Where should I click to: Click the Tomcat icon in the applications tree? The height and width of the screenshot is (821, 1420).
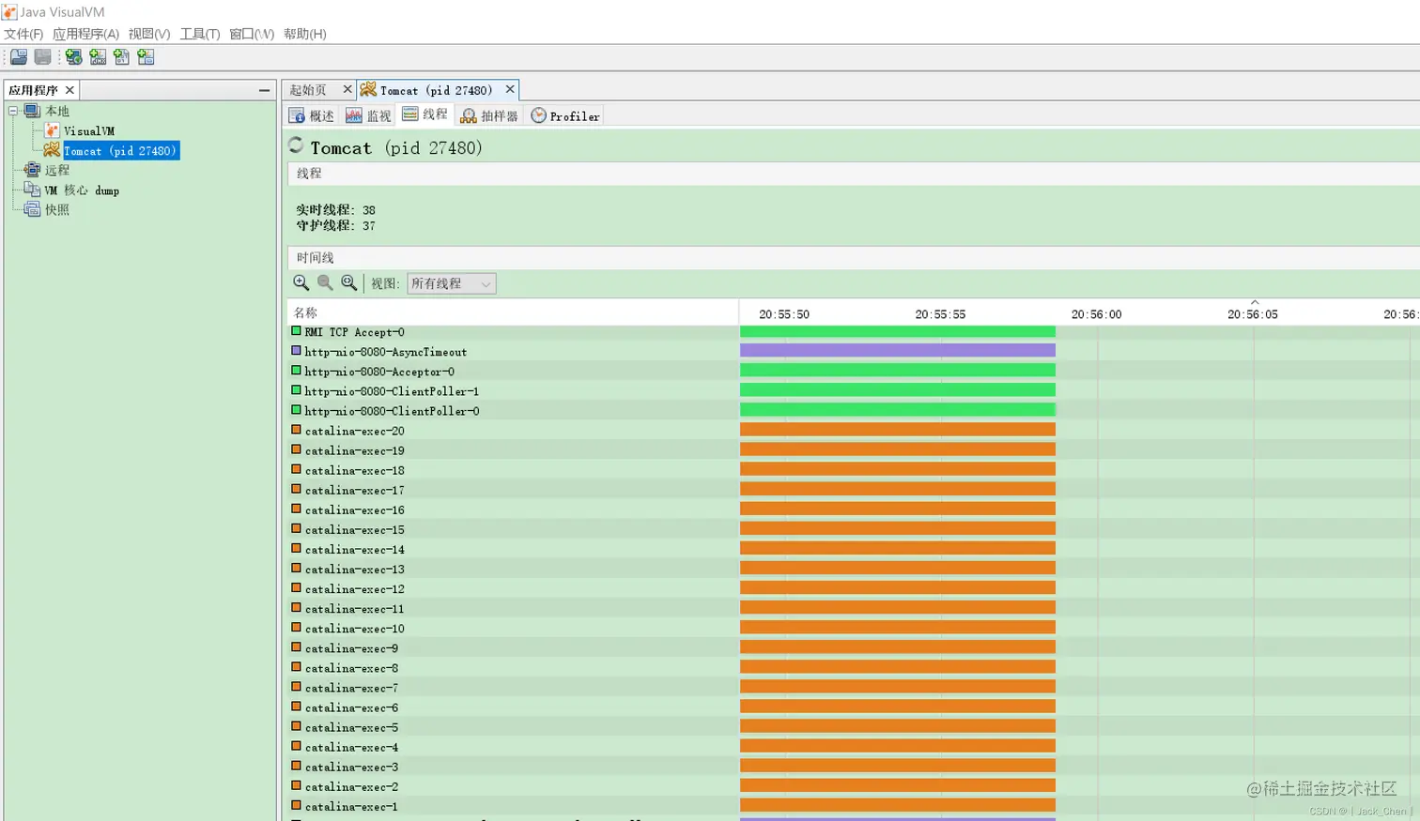[52, 150]
